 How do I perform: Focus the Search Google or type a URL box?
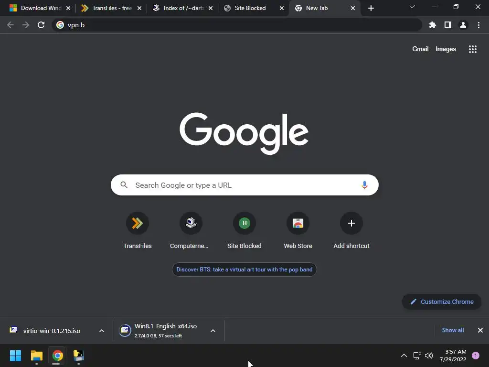[244, 185]
